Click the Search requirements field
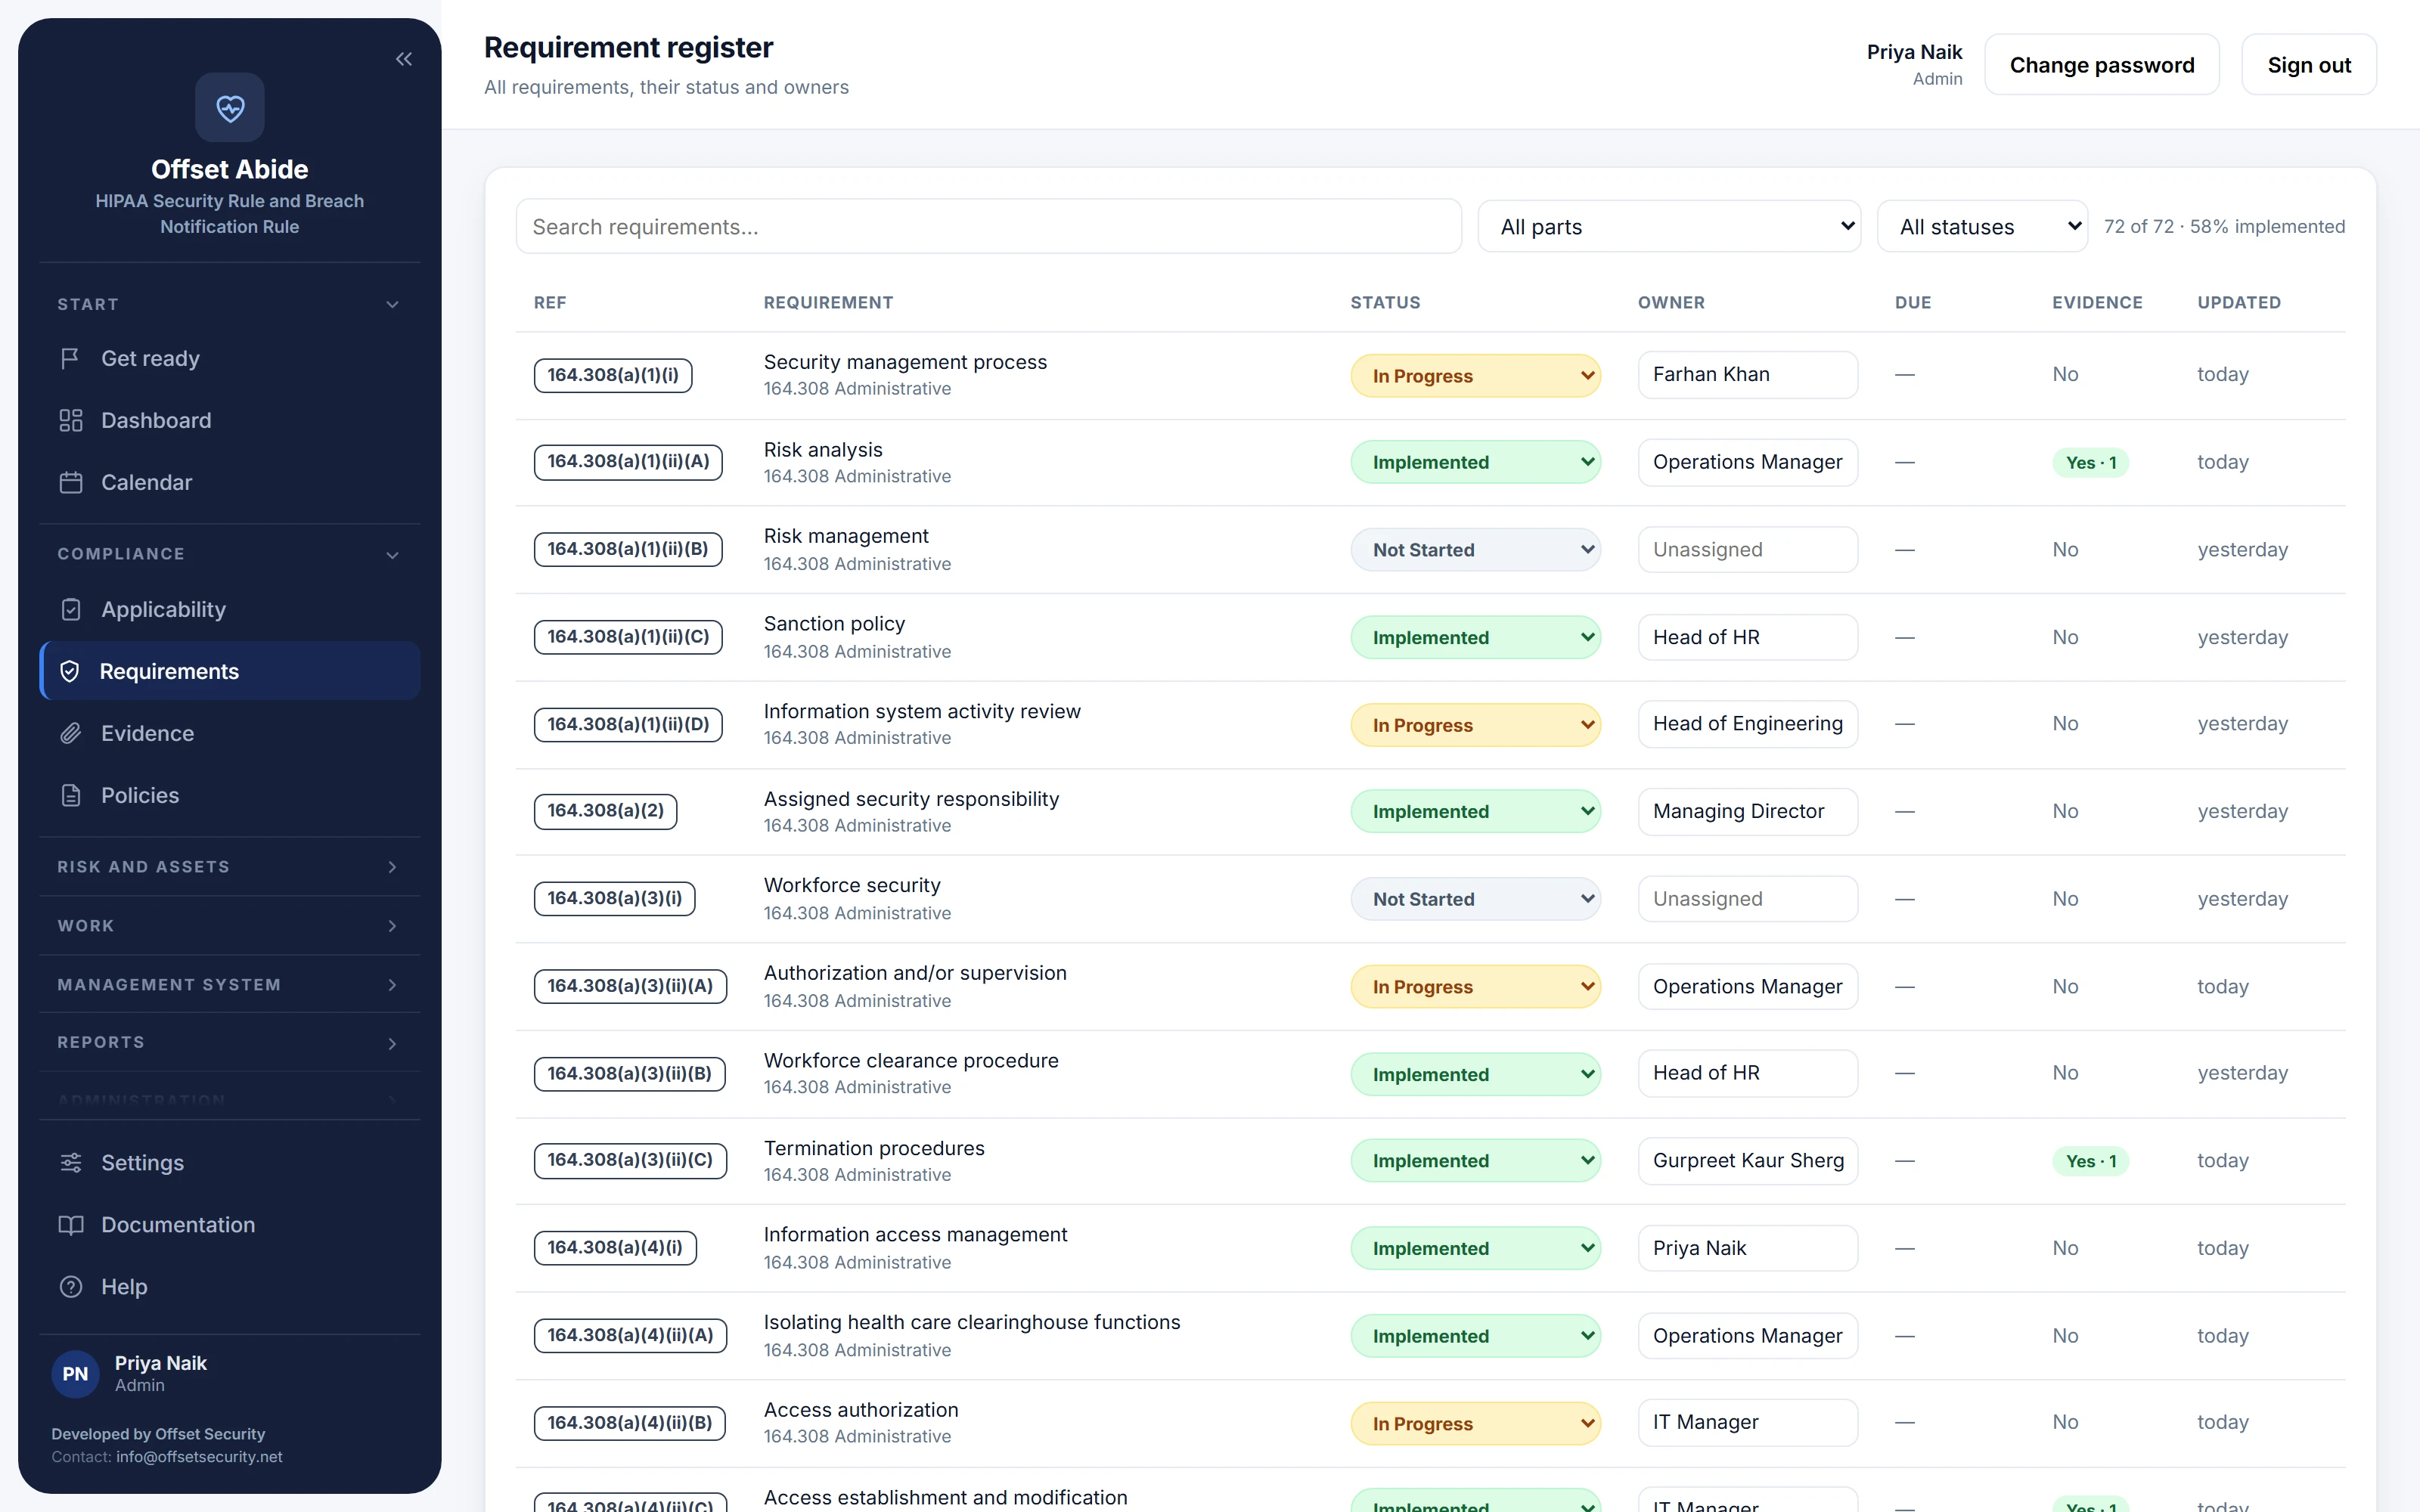 coord(988,226)
